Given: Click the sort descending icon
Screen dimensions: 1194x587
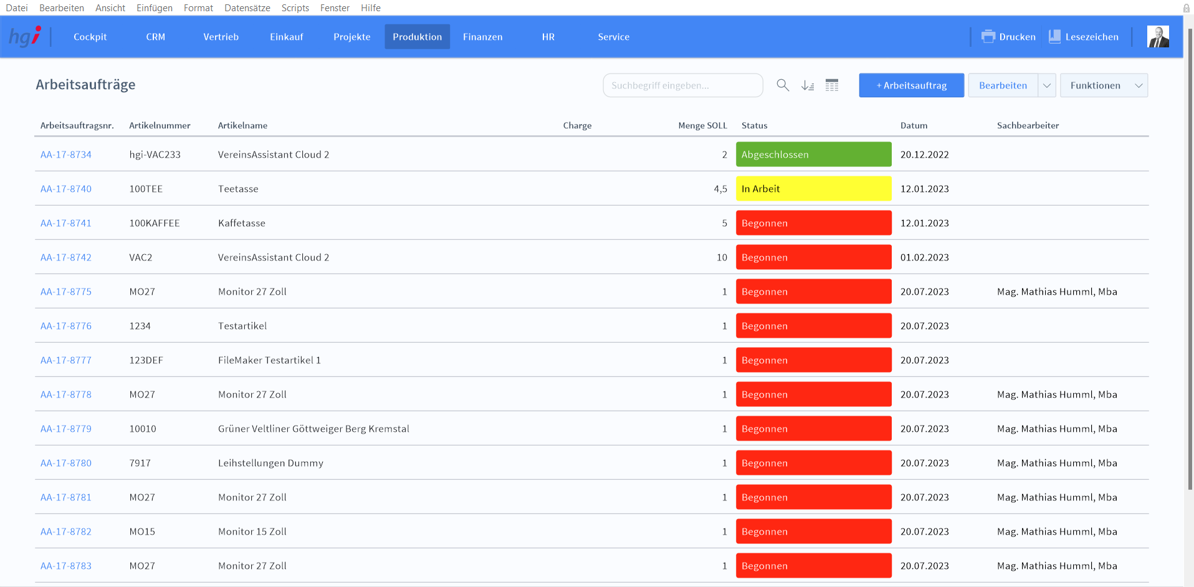Looking at the screenshot, I should click(808, 85).
